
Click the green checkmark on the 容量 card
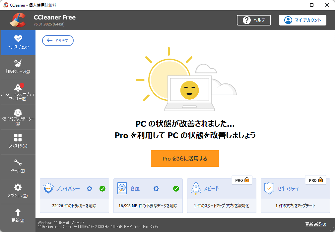pyautogui.click(x=176, y=189)
